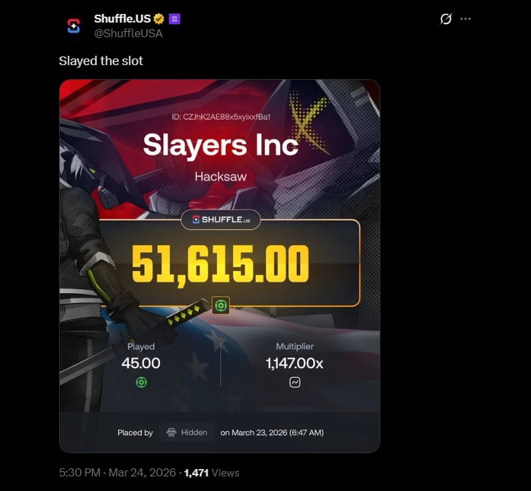Click the Shuffle.US profile avatar
Image resolution: width=531 pixels, height=491 pixels.
pos(74,26)
